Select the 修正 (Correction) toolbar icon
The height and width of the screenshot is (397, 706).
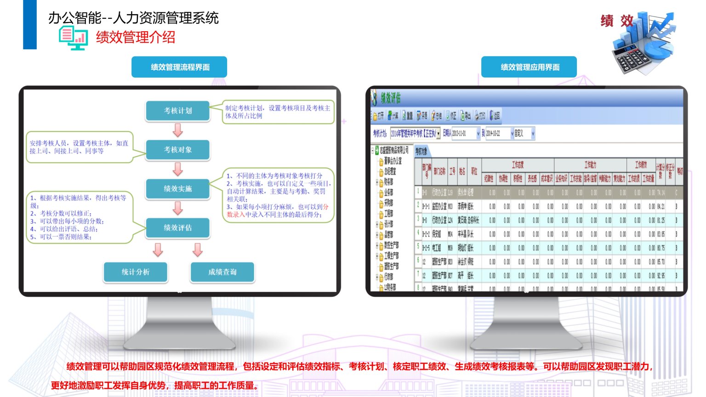pos(452,115)
